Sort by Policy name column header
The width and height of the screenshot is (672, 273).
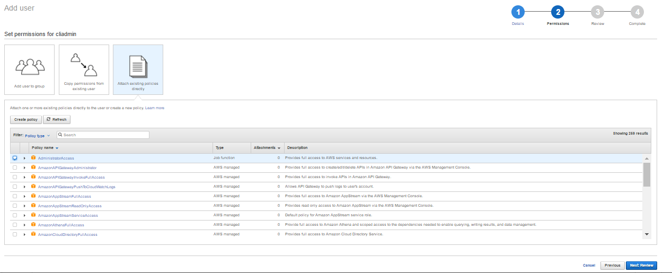(45, 147)
